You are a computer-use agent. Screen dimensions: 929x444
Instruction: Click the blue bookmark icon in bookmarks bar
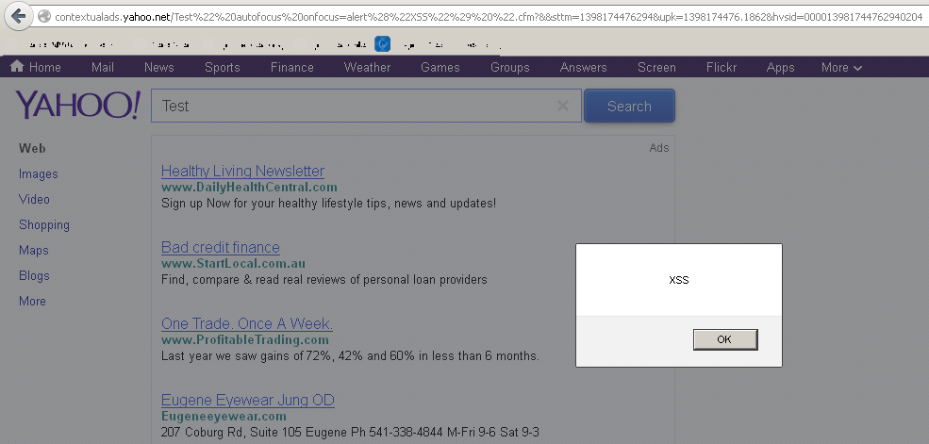click(383, 43)
